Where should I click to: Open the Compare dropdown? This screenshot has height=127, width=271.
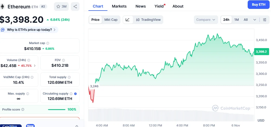[x=206, y=20]
